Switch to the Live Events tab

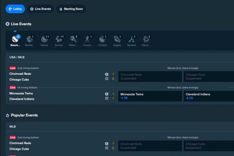(x=40, y=9)
